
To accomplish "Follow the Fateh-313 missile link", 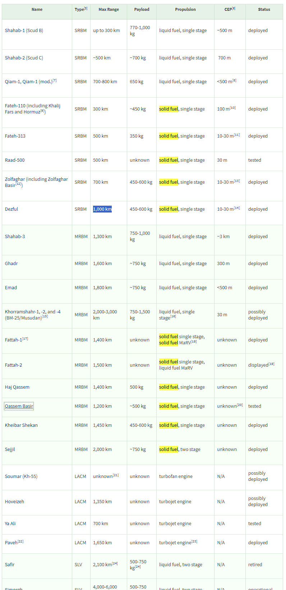I will pos(15,136).
